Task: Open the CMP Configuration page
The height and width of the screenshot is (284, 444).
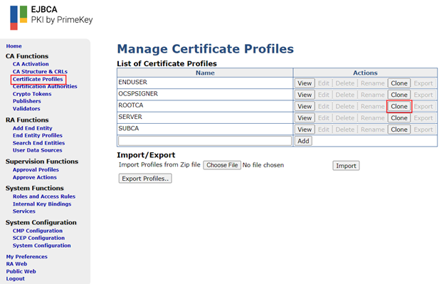Action: (x=38, y=231)
